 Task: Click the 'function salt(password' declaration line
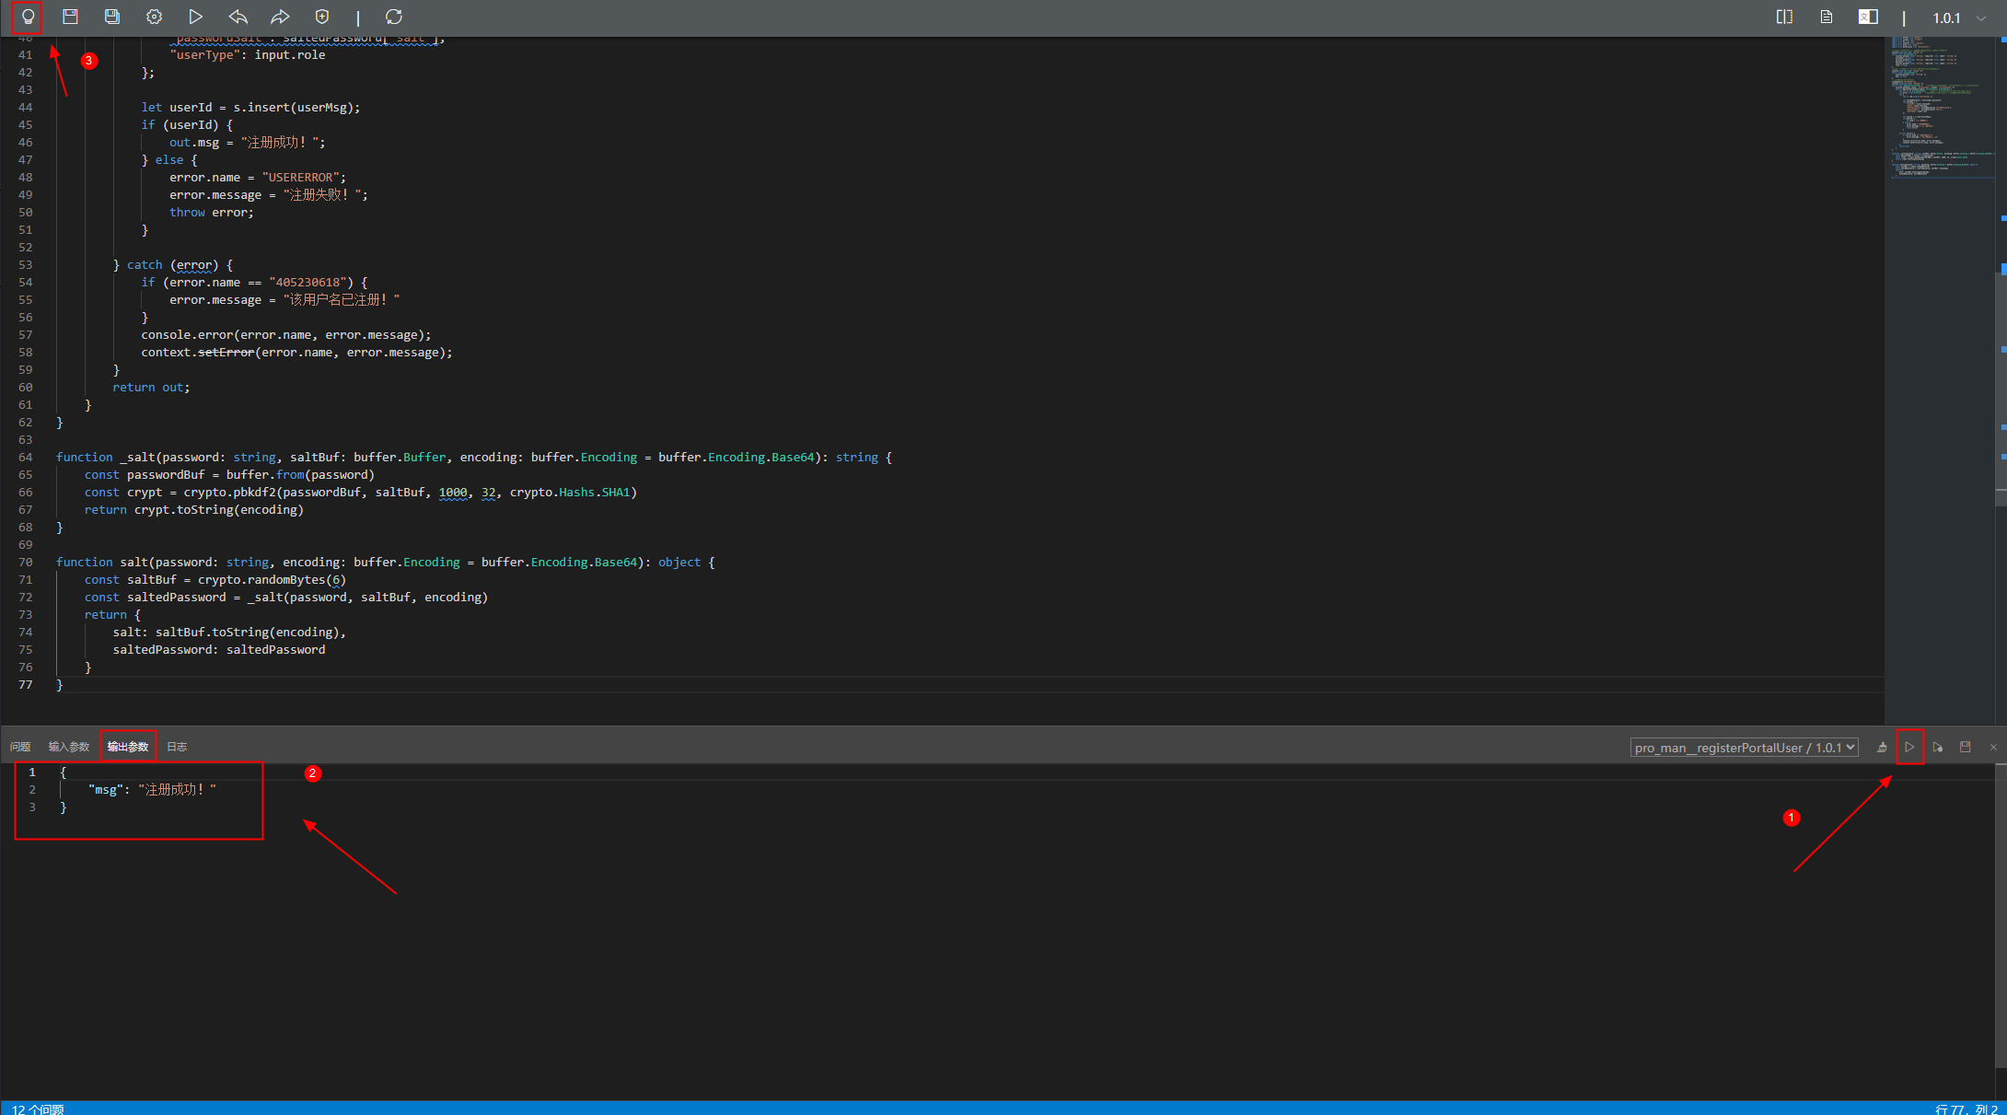[385, 562]
